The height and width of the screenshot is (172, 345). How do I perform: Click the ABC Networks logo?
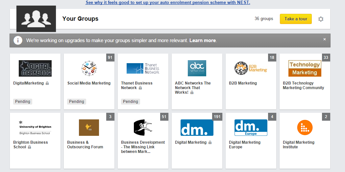tap(197, 68)
